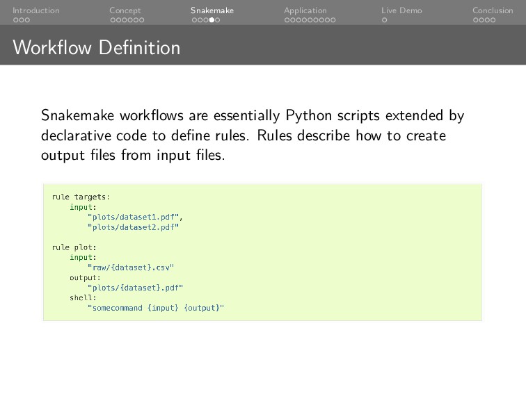The width and height of the screenshot is (526, 394).
Task: Select last slide dot under Concept
Action: tap(142, 20)
